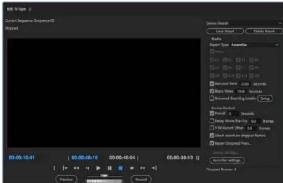Click the Go to Out Point icon

point(154,168)
